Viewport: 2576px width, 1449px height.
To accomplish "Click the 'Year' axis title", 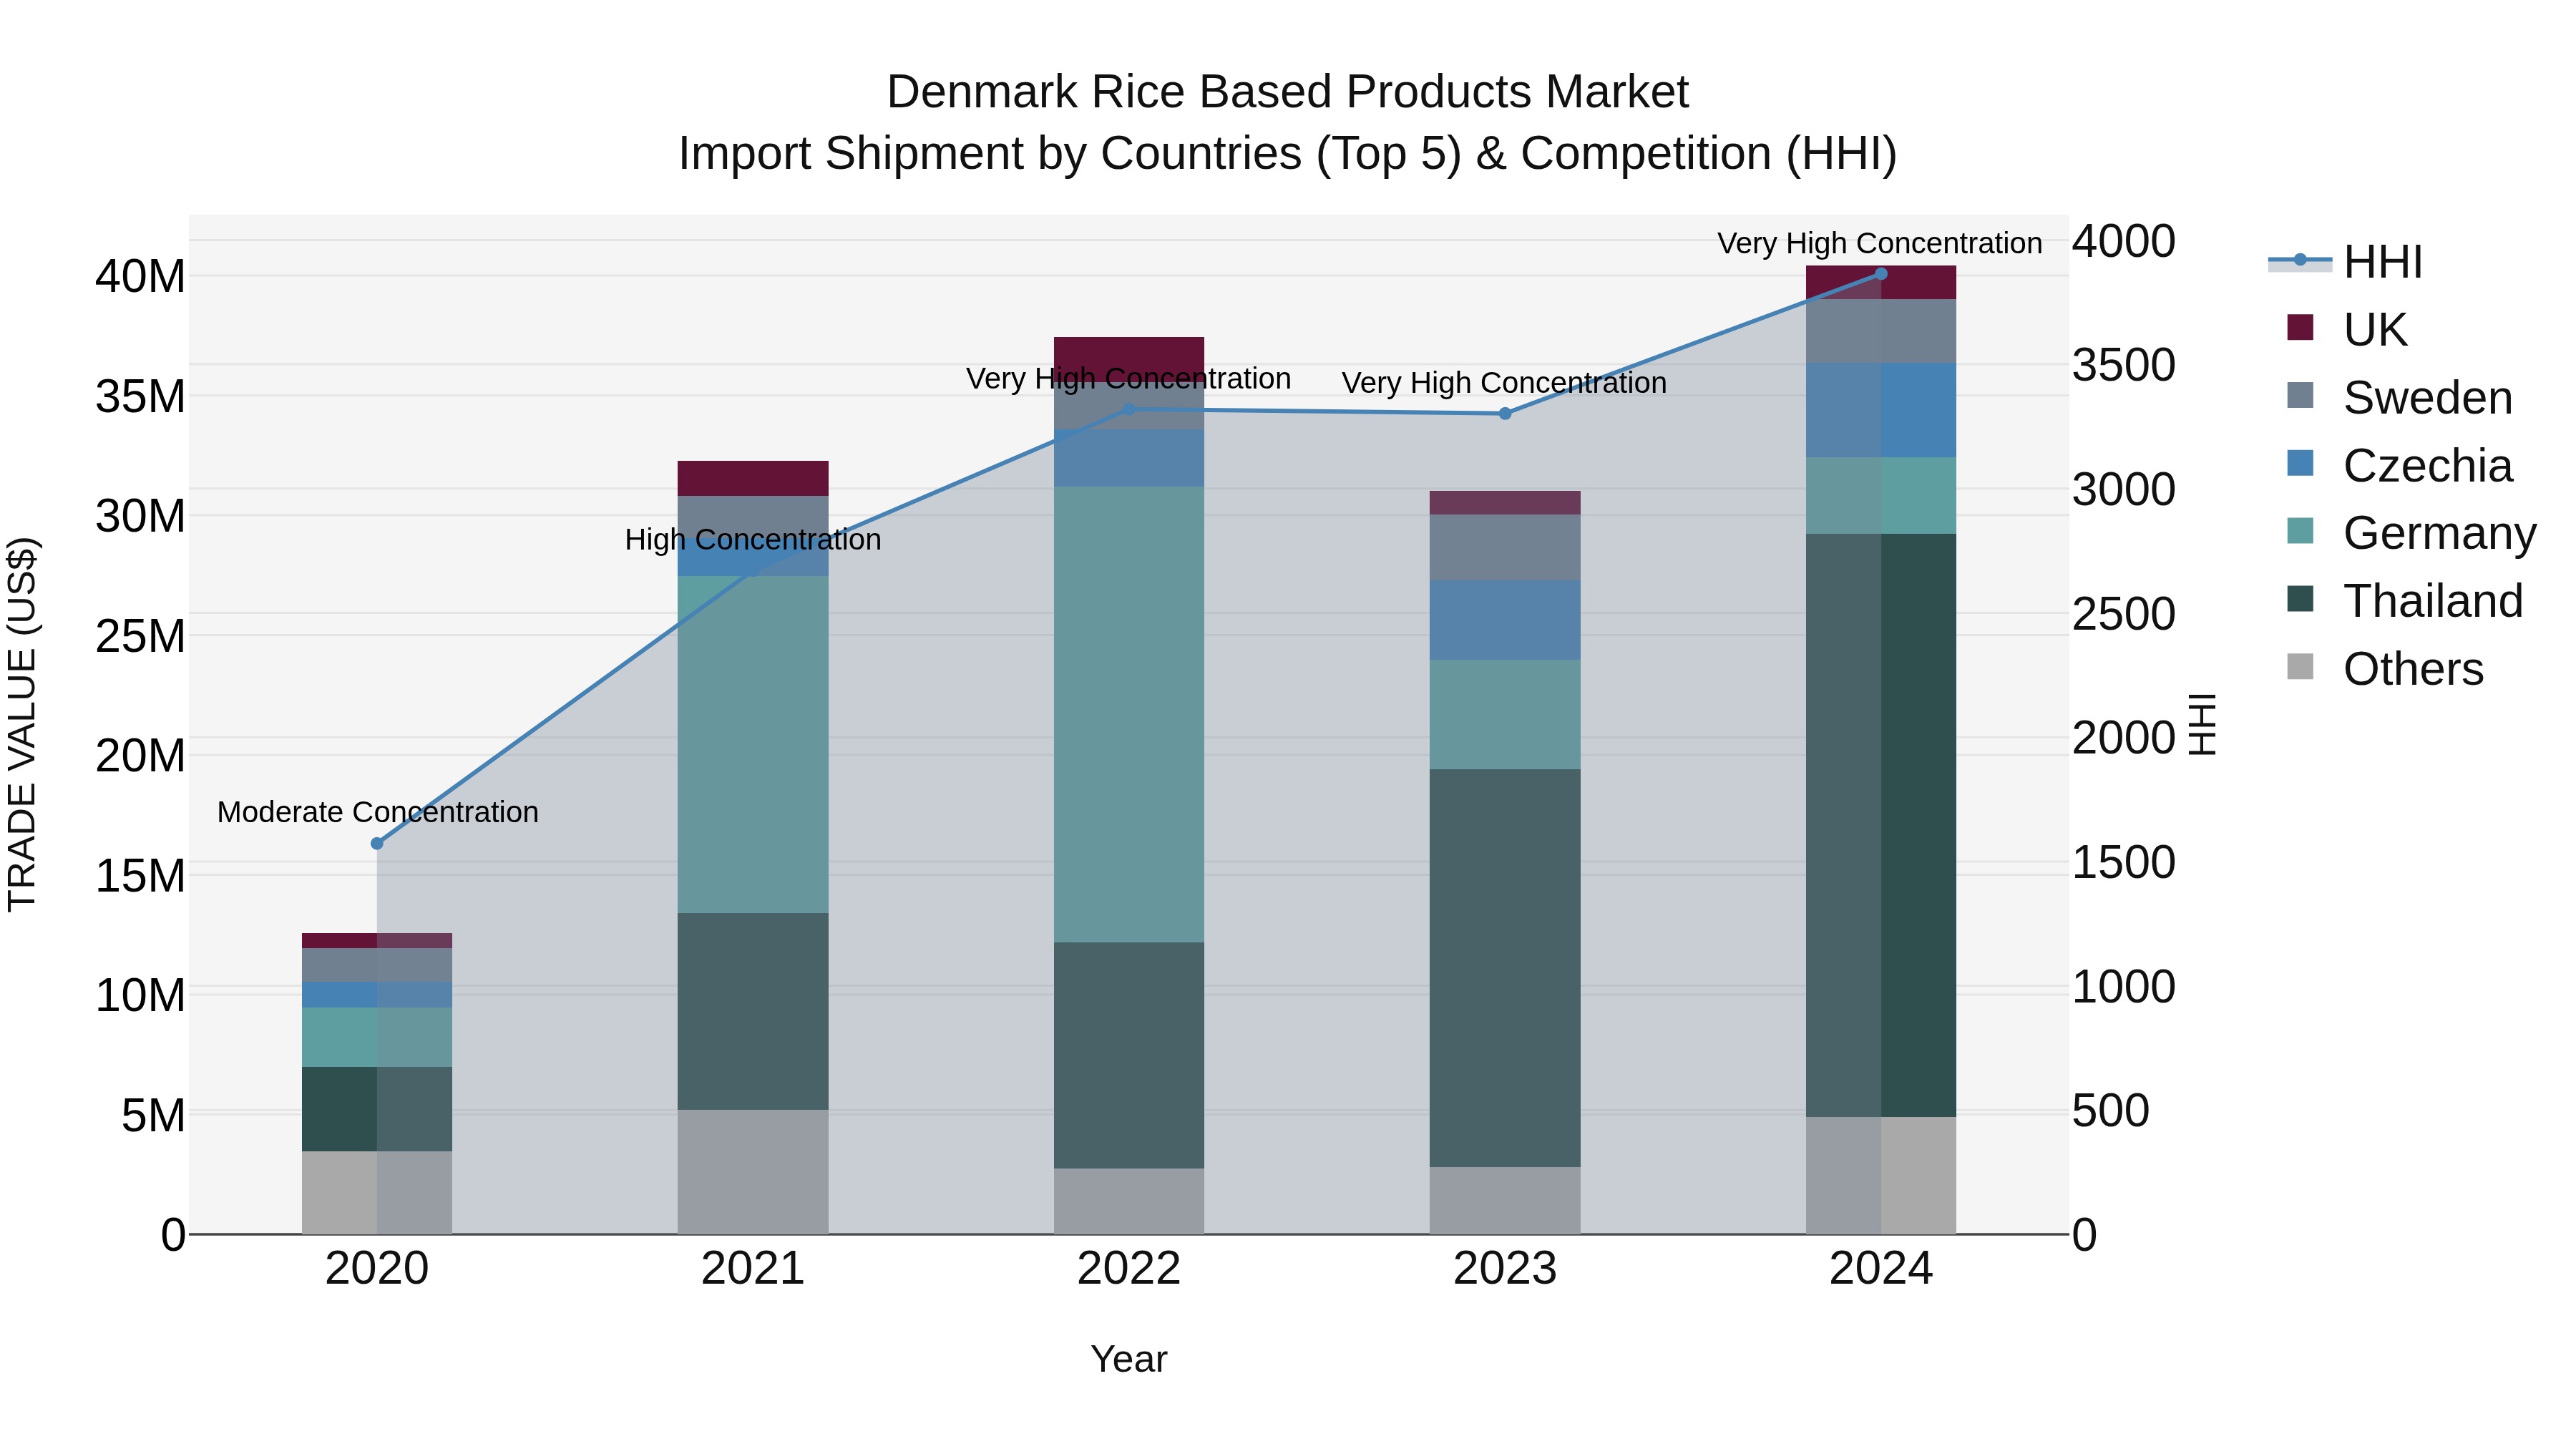I will click(1129, 1359).
